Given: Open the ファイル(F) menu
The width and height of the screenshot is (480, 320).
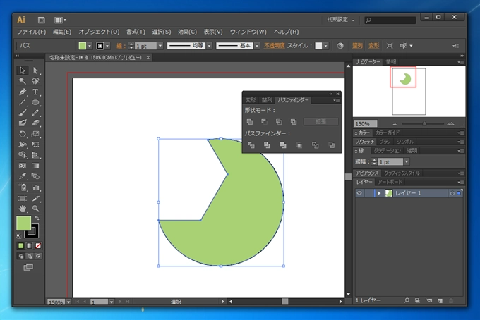Looking at the screenshot, I should [x=31, y=32].
